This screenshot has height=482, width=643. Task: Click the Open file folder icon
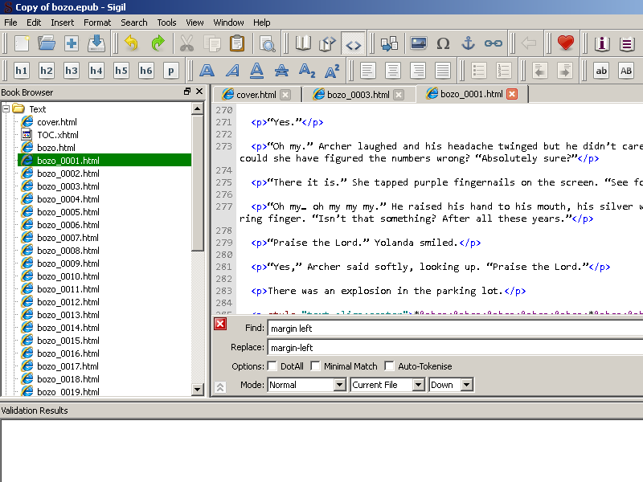47,43
